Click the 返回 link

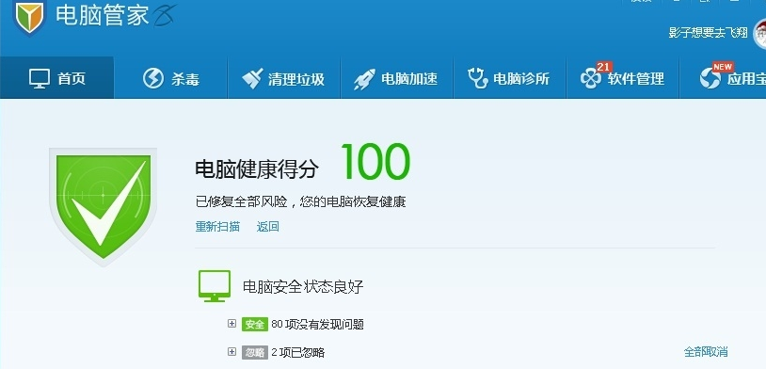click(x=267, y=227)
